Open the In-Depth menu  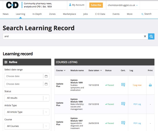point(37,14)
